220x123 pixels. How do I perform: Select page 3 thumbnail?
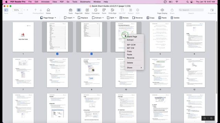[92, 37]
